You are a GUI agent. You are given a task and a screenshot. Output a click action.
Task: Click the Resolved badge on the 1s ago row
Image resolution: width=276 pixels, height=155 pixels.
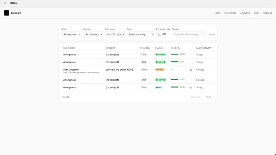(x=160, y=54)
